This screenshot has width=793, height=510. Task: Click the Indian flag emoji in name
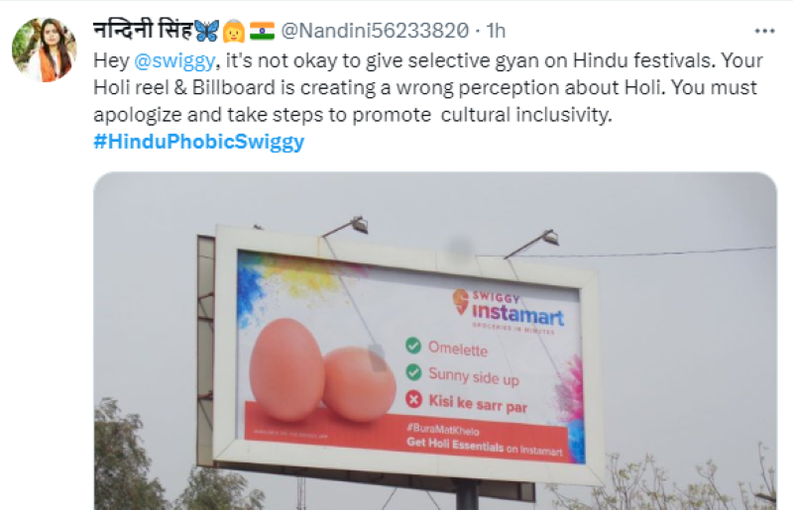tap(262, 32)
